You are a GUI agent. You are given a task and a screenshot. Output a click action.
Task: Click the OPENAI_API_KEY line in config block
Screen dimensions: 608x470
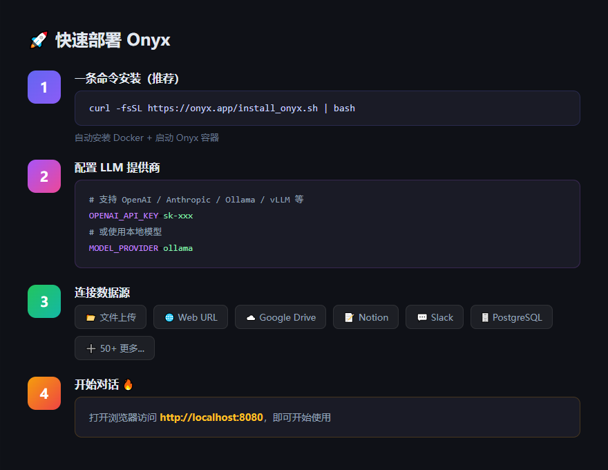tap(141, 216)
